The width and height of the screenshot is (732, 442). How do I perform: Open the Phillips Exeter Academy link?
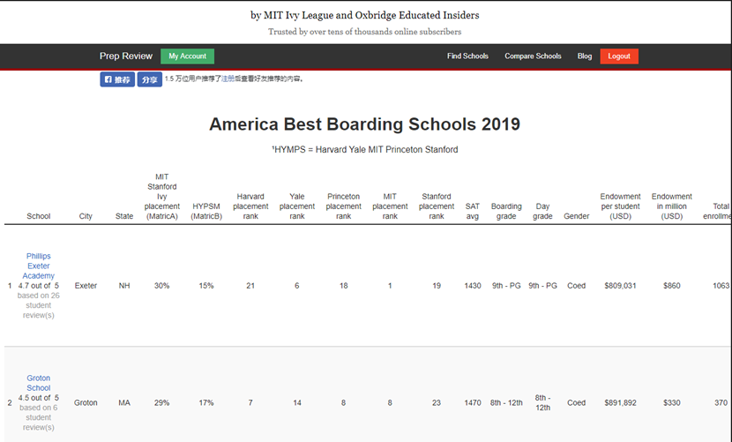click(x=38, y=266)
